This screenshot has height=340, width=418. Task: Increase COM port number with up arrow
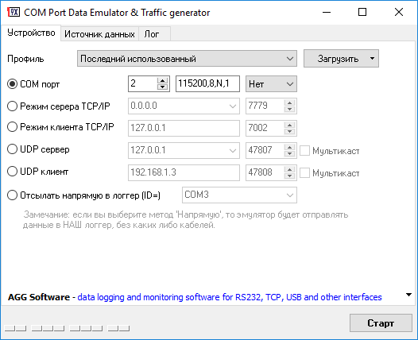(162, 81)
